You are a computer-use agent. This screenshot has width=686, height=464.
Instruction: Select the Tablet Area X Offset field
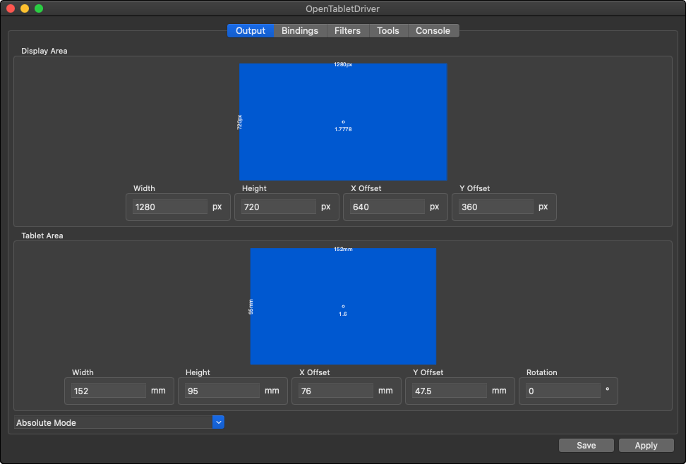tap(335, 391)
